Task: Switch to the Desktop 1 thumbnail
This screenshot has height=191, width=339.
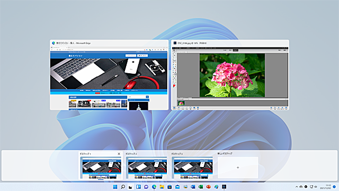Action: 101,168
